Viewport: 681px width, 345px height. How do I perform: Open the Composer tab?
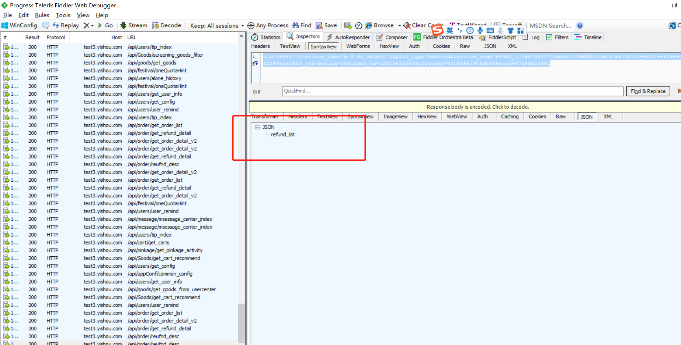point(392,37)
